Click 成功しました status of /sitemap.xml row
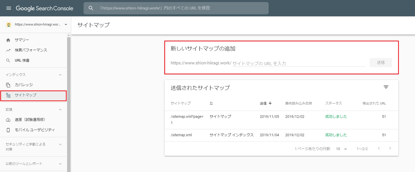The width and height of the screenshot is (415, 172). tap(336, 135)
